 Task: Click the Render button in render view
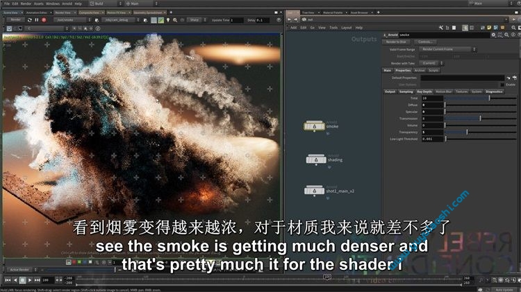(x=15, y=20)
